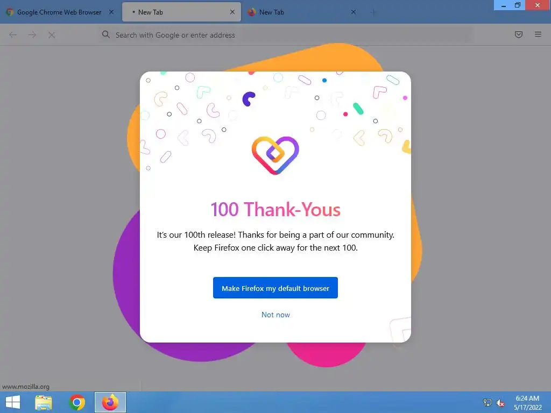Switch to the New Tab with Firefox icon
Image resolution: width=551 pixels, height=413 pixels.
click(302, 12)
